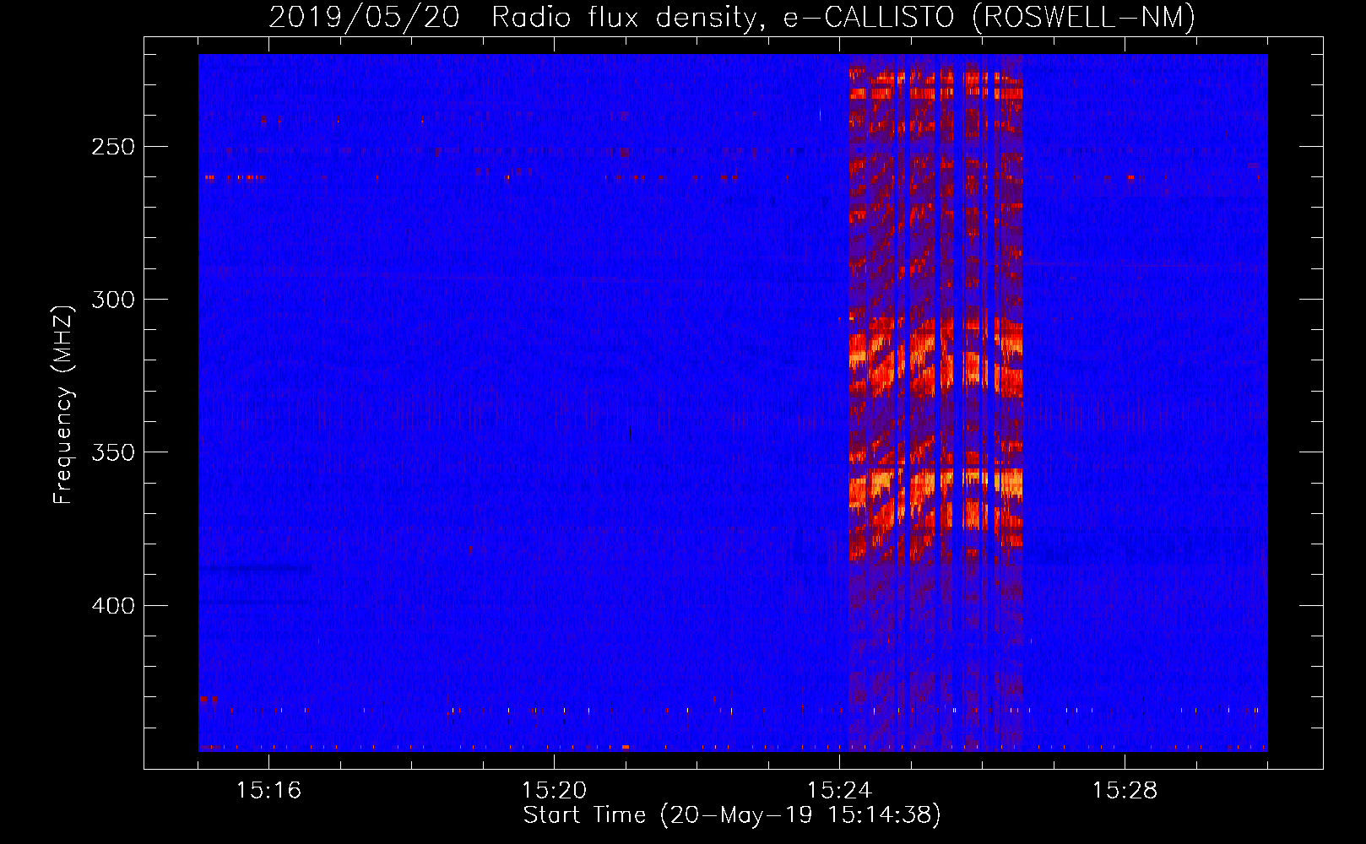Viewport: 1366px width, 844px height.
Task: Click the 15:20 time tick label
Action: [x=554, y=790]
